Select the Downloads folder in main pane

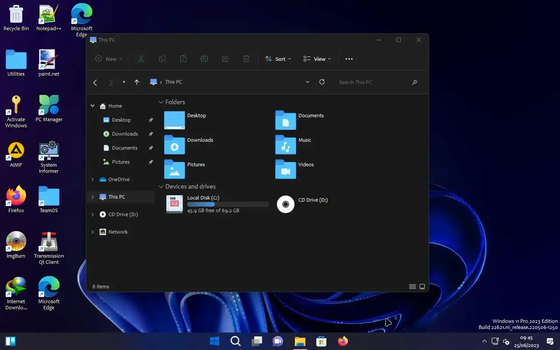click(x=175, y=144)
